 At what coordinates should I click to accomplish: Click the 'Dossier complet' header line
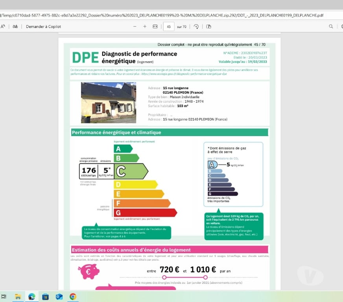click(x=212, y=44)
